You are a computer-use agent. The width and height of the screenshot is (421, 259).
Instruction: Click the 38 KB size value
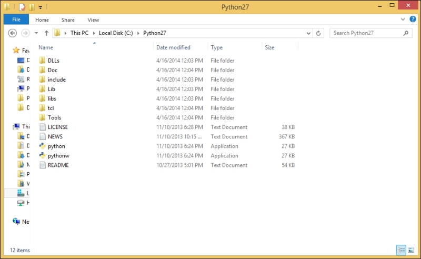[288, 127]
